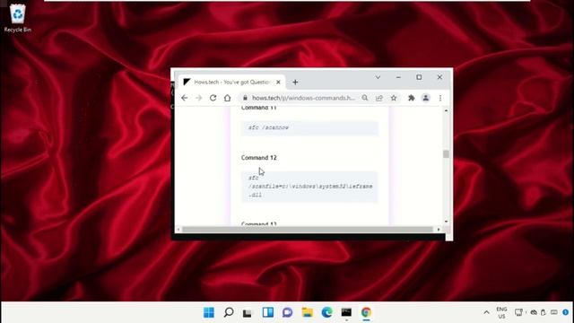The height and width of the screenshot is (323, 574).
Task: Click ENG US language indicator
Action: pos(501,312)
